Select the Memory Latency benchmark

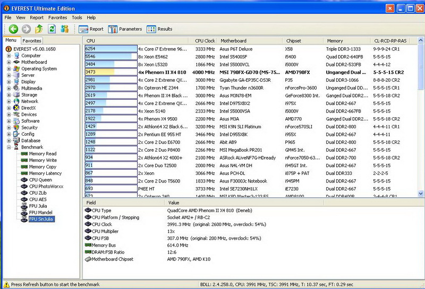[x=45, y=173]
